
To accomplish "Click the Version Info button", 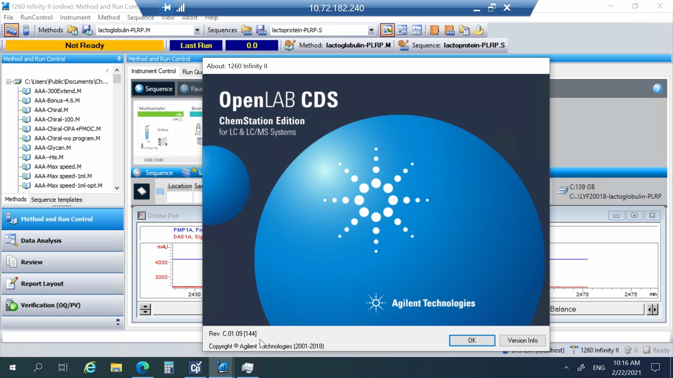I will tap(523, 341).
